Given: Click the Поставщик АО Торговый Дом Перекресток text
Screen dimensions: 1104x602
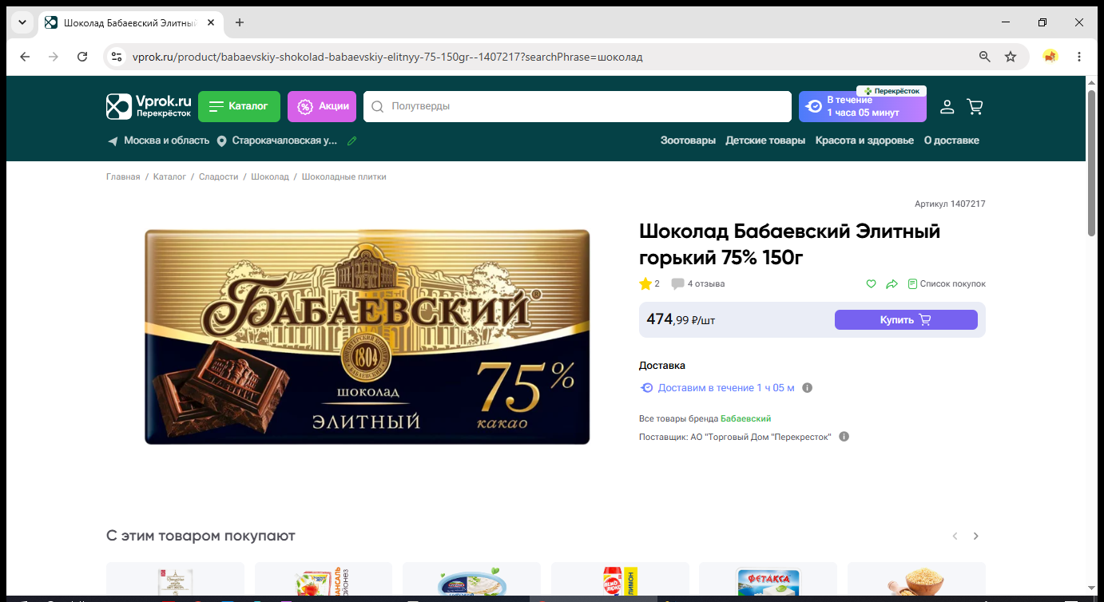Looking at the screenshot, I should click(x=735, y=437).
